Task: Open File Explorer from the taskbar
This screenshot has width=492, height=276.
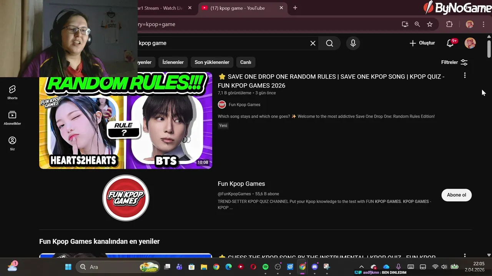Action: pos(204,267)
